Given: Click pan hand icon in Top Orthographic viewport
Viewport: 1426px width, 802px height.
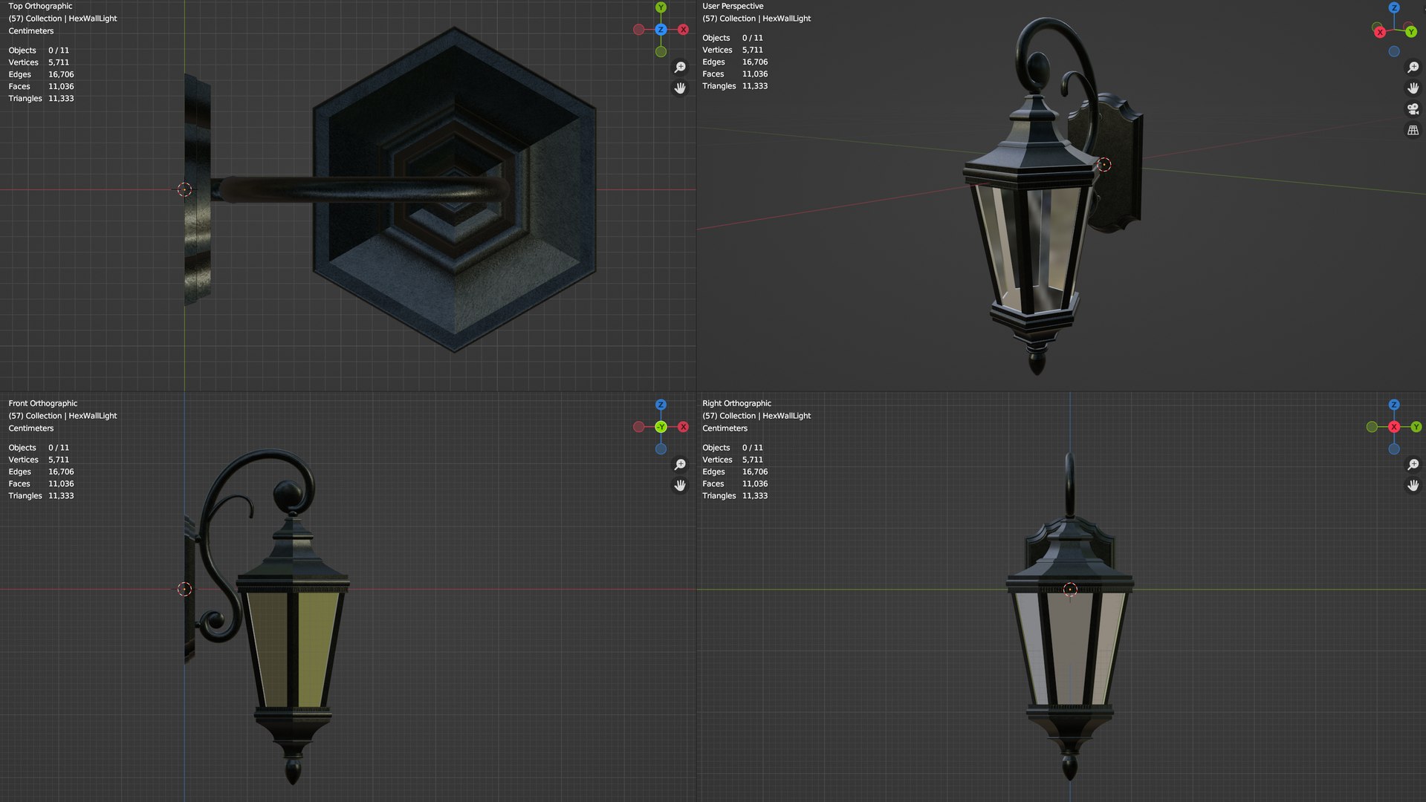Looking at the screenshot, I should [x=680, y=88].
